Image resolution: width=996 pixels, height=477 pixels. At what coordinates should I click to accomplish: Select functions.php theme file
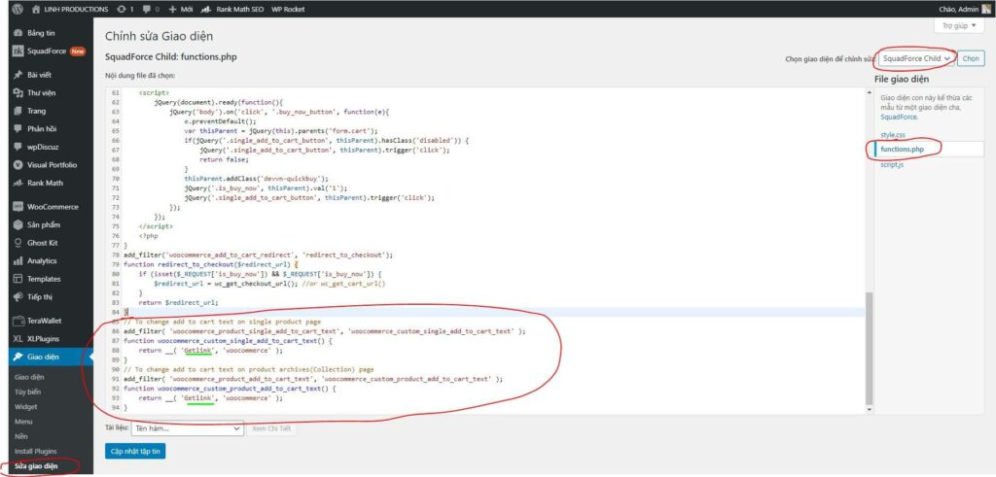coord(902,149)
